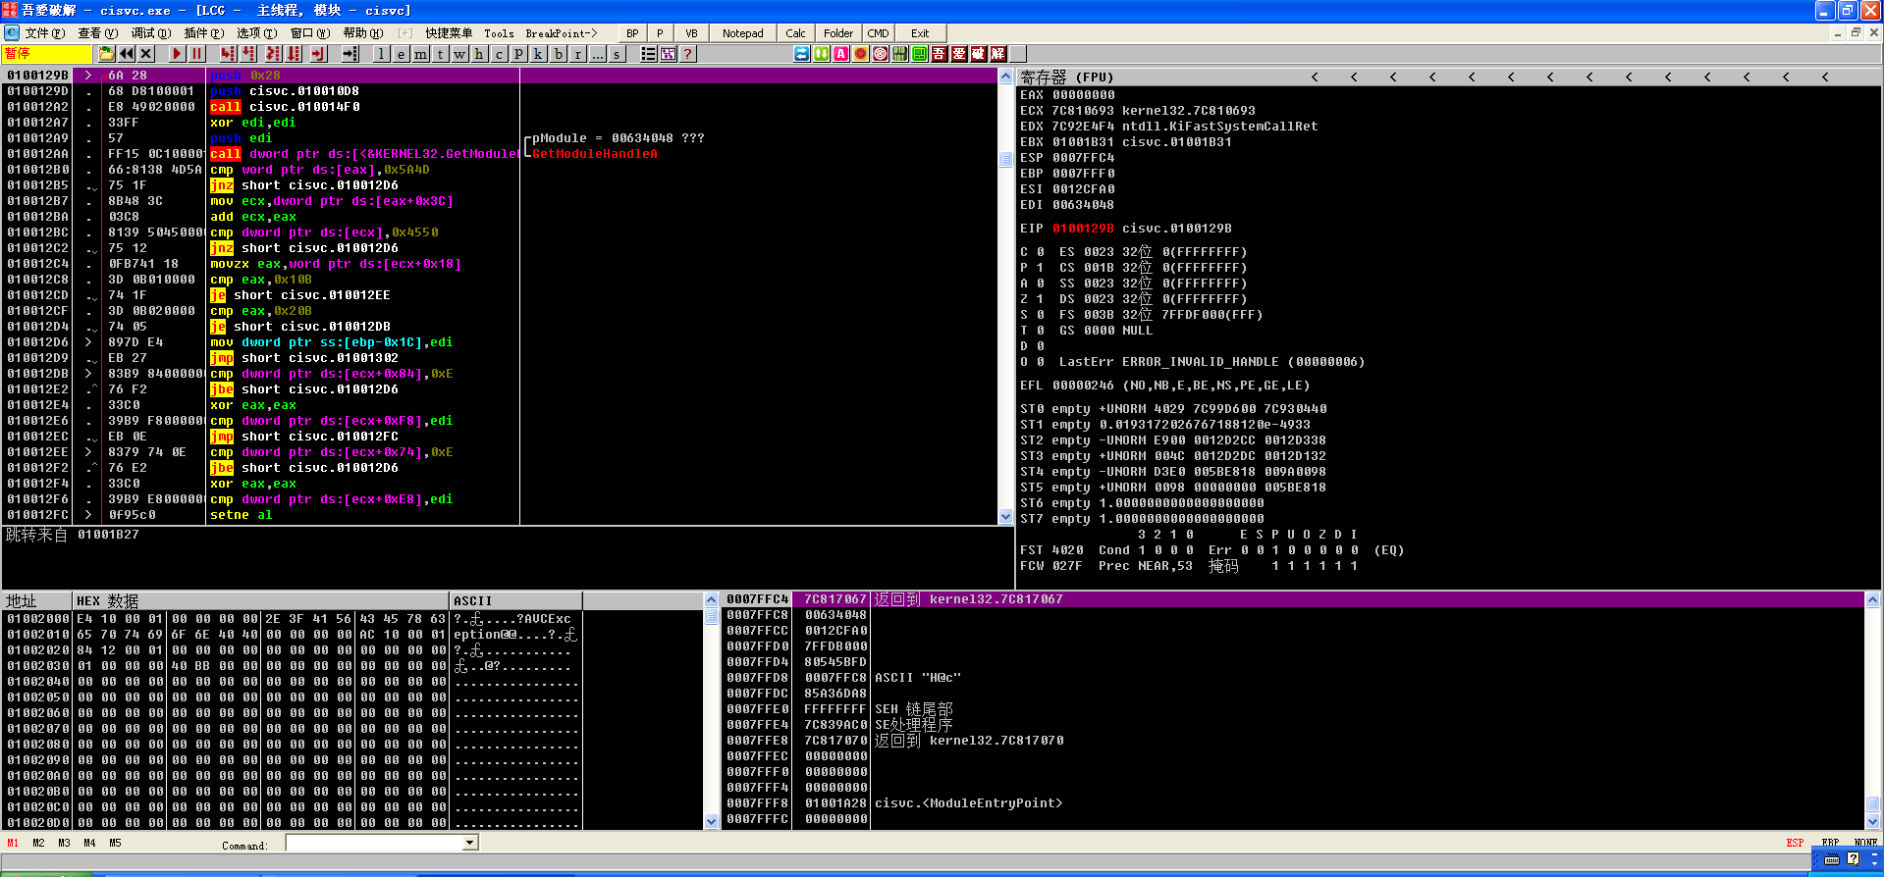Click disassembly pane scroll down arrow
Screen dimensions: 1884x877
point(1005,517)
